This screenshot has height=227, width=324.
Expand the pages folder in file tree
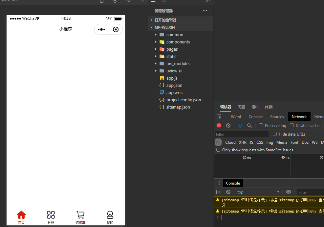coord(172,49)
